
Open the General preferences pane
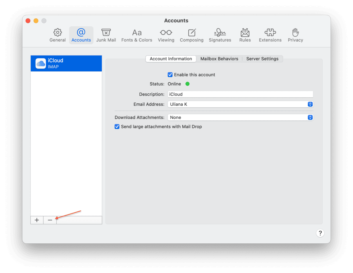pos(57,35)
